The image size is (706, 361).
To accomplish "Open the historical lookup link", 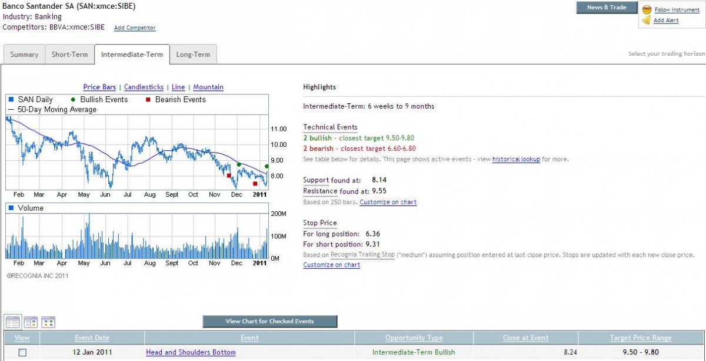I will (x=516, y=159).
